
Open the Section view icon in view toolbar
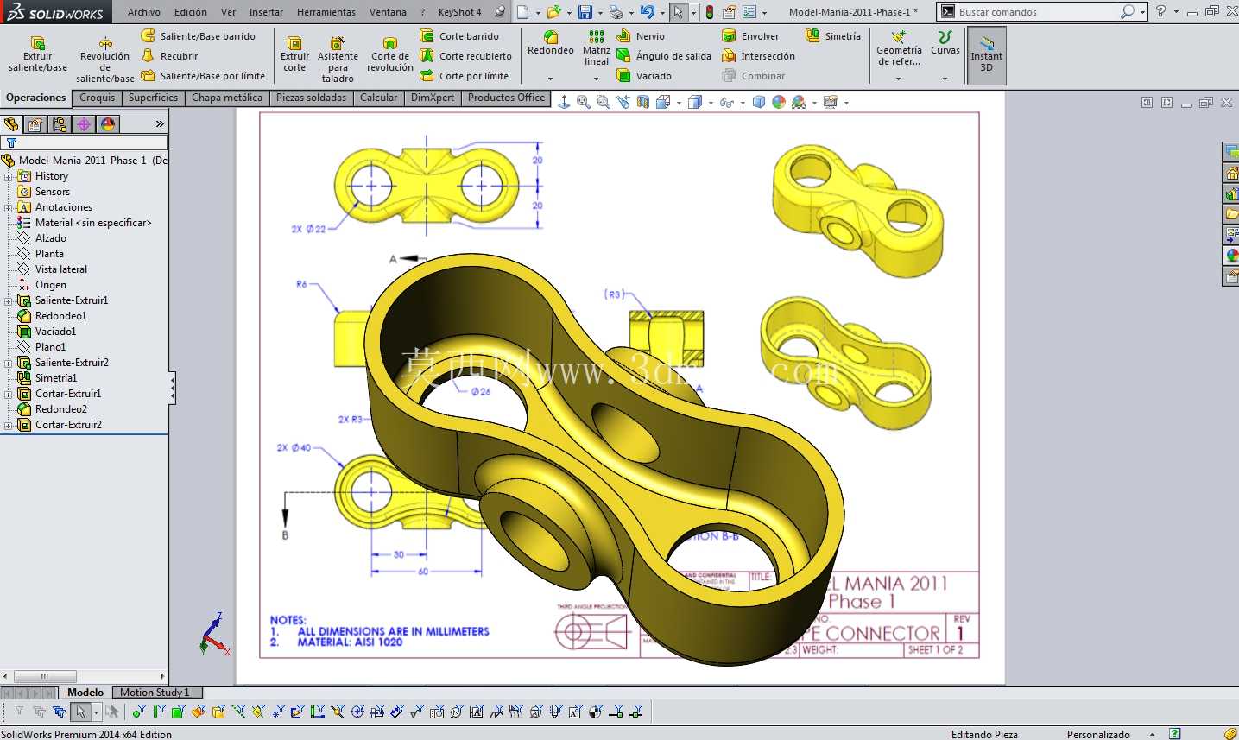pyautogui.click(x=643, y=102)
